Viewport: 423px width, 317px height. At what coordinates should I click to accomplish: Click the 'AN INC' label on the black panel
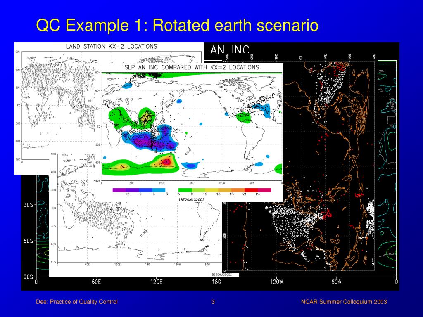pos(230,50)
